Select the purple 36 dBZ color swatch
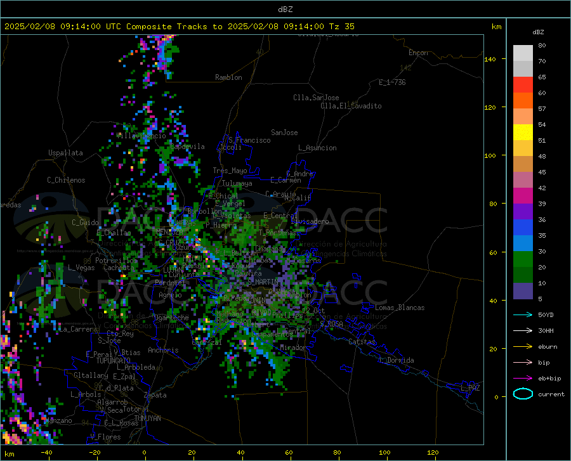The height and width of the screenshot is (461, 571). point(523,212)
